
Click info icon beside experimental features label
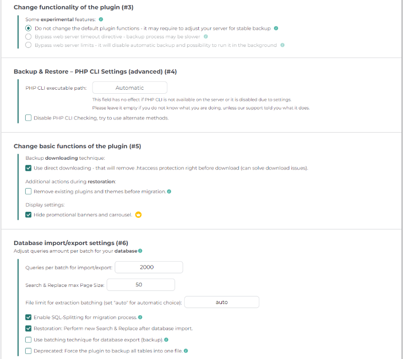click(101, 20)
